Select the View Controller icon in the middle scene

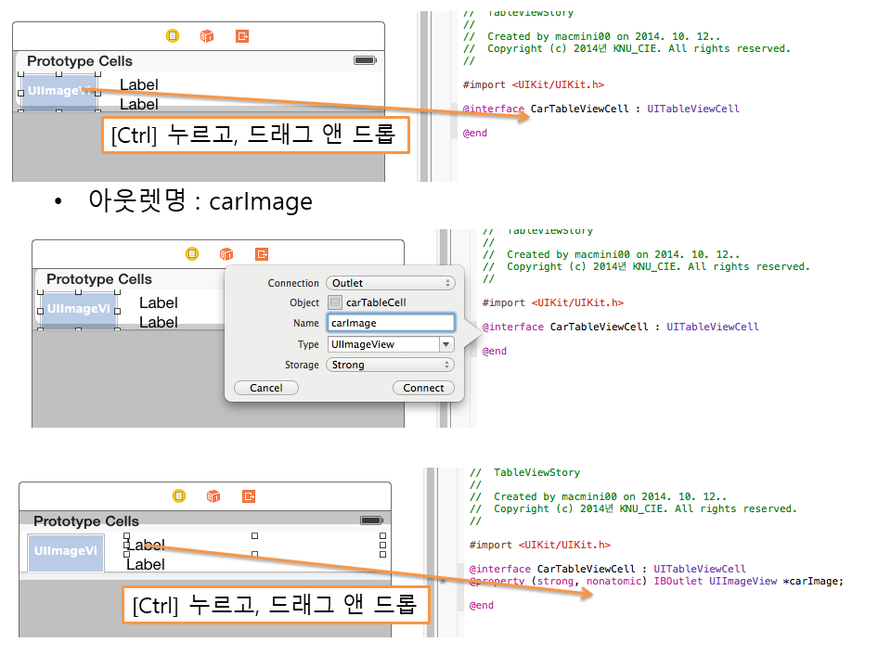point(192,254)
